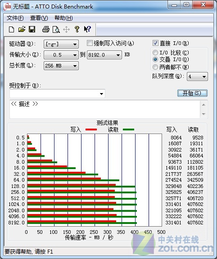Open 队列深度 dropdown showing 4

coord(197,76)
